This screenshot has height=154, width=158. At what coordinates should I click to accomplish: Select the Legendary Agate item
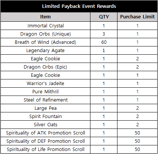click(45, 51)
